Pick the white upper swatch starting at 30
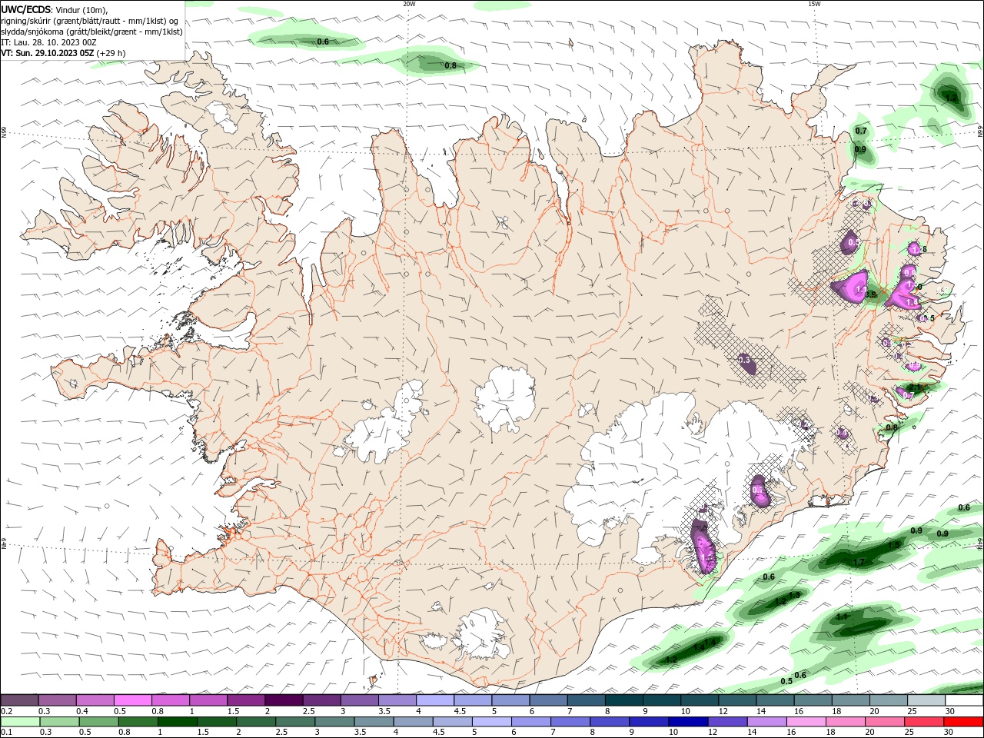 [963, 700]
